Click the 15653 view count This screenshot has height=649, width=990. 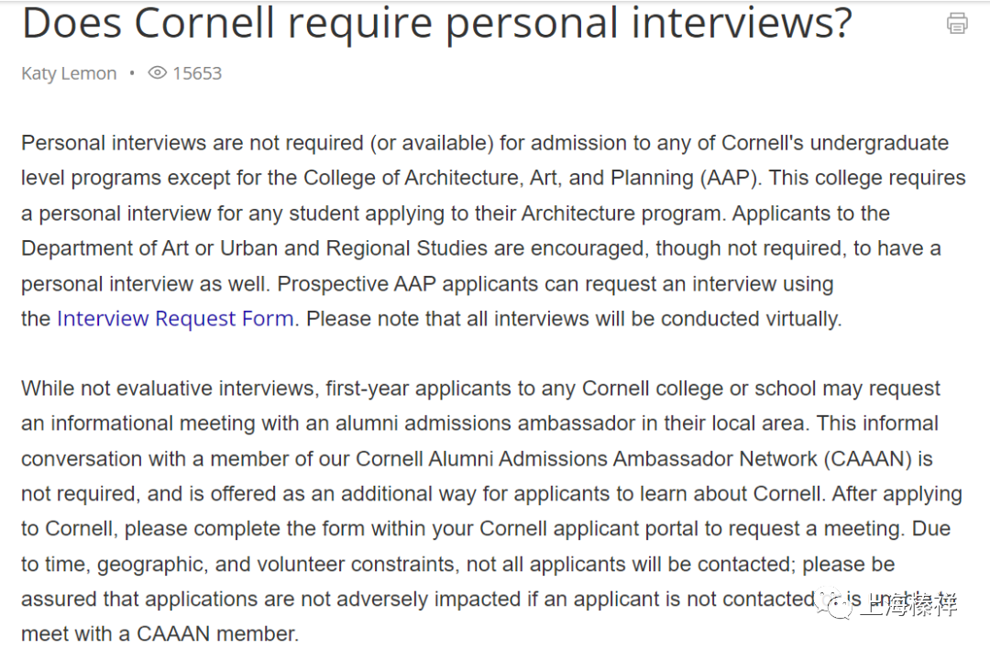click(x=197, y=74)
